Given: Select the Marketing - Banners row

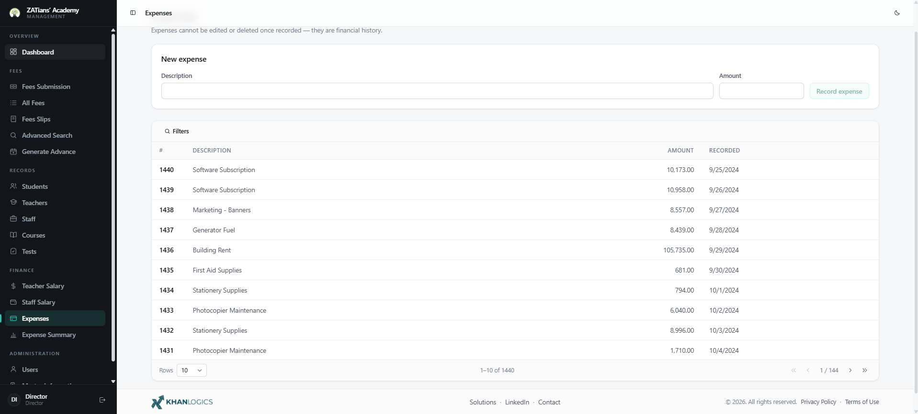Looking at the screenshot, I should [x=515, y=210].
